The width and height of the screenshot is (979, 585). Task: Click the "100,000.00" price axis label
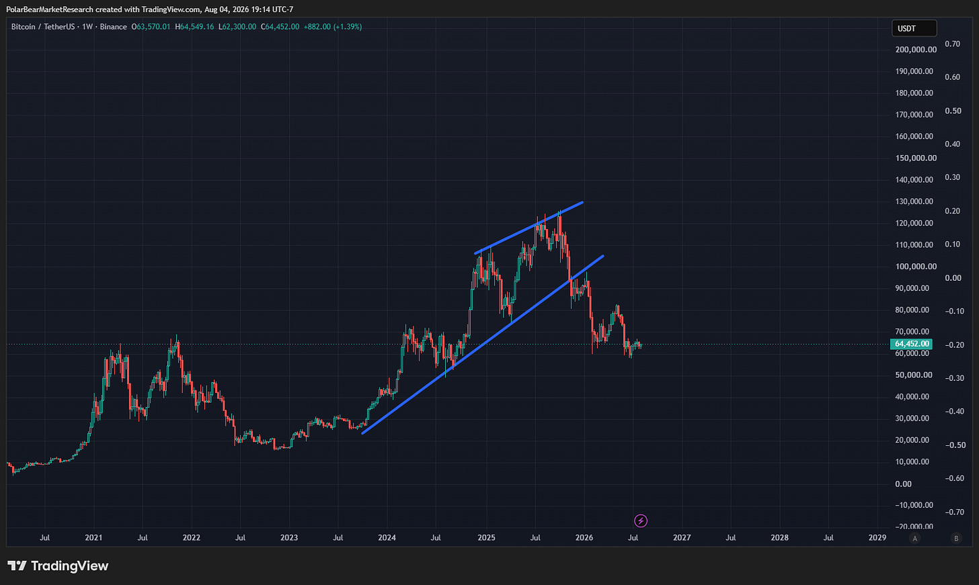916,267
